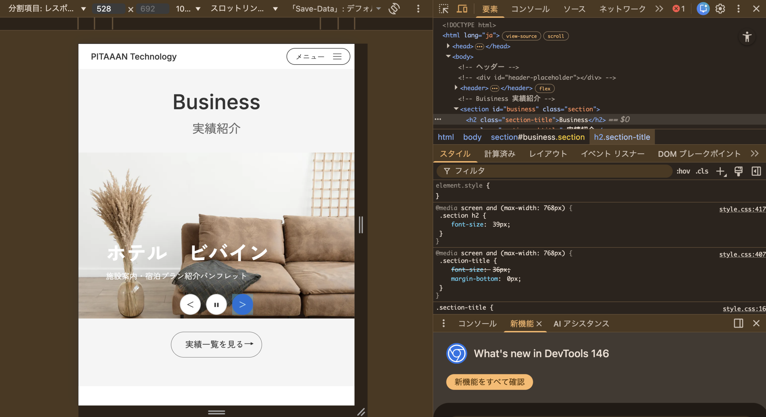
Task: Toggle the device toolbar icon
Action: point(462,9)
